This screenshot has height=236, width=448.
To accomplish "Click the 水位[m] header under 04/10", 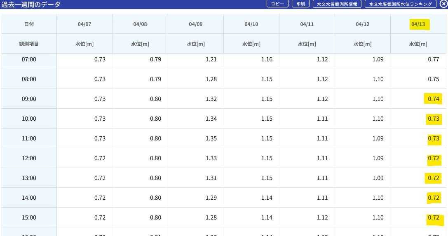I will (251, 44).
